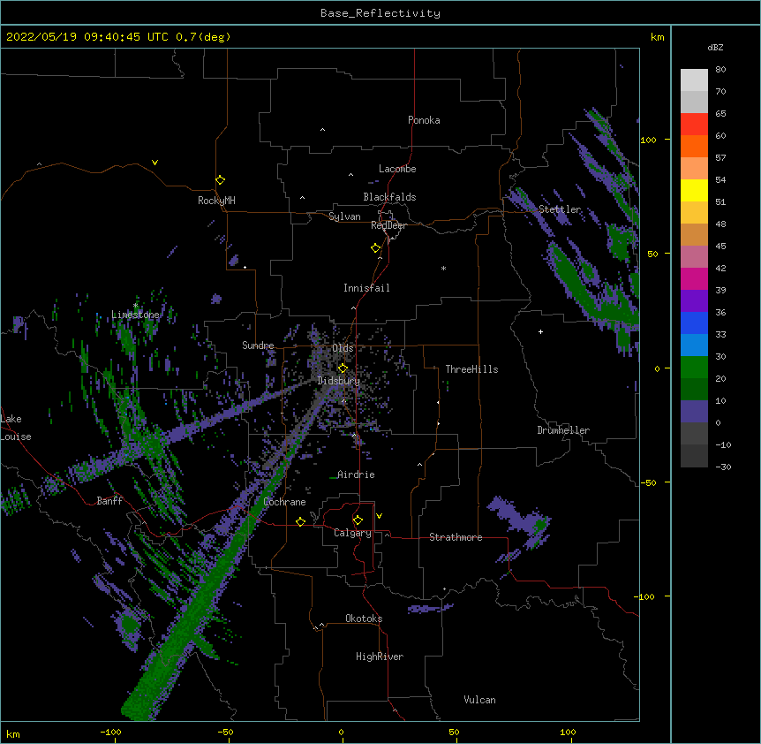Click the yellow V marker northwest of RockyMH
This screenshot has height=744, width=761.
154,163
